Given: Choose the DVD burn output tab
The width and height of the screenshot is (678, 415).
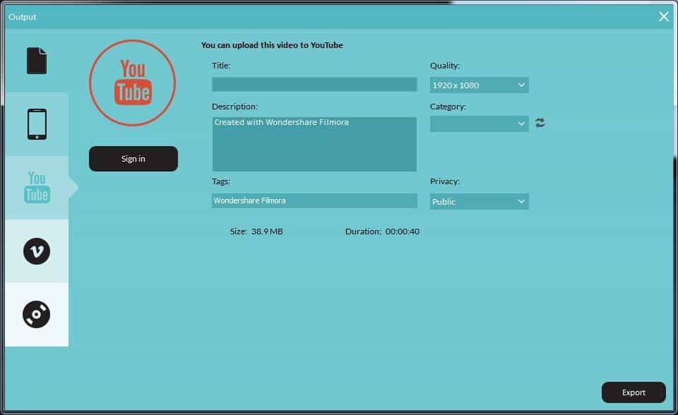Looking at the screenshot, I should tap(37, 315).
